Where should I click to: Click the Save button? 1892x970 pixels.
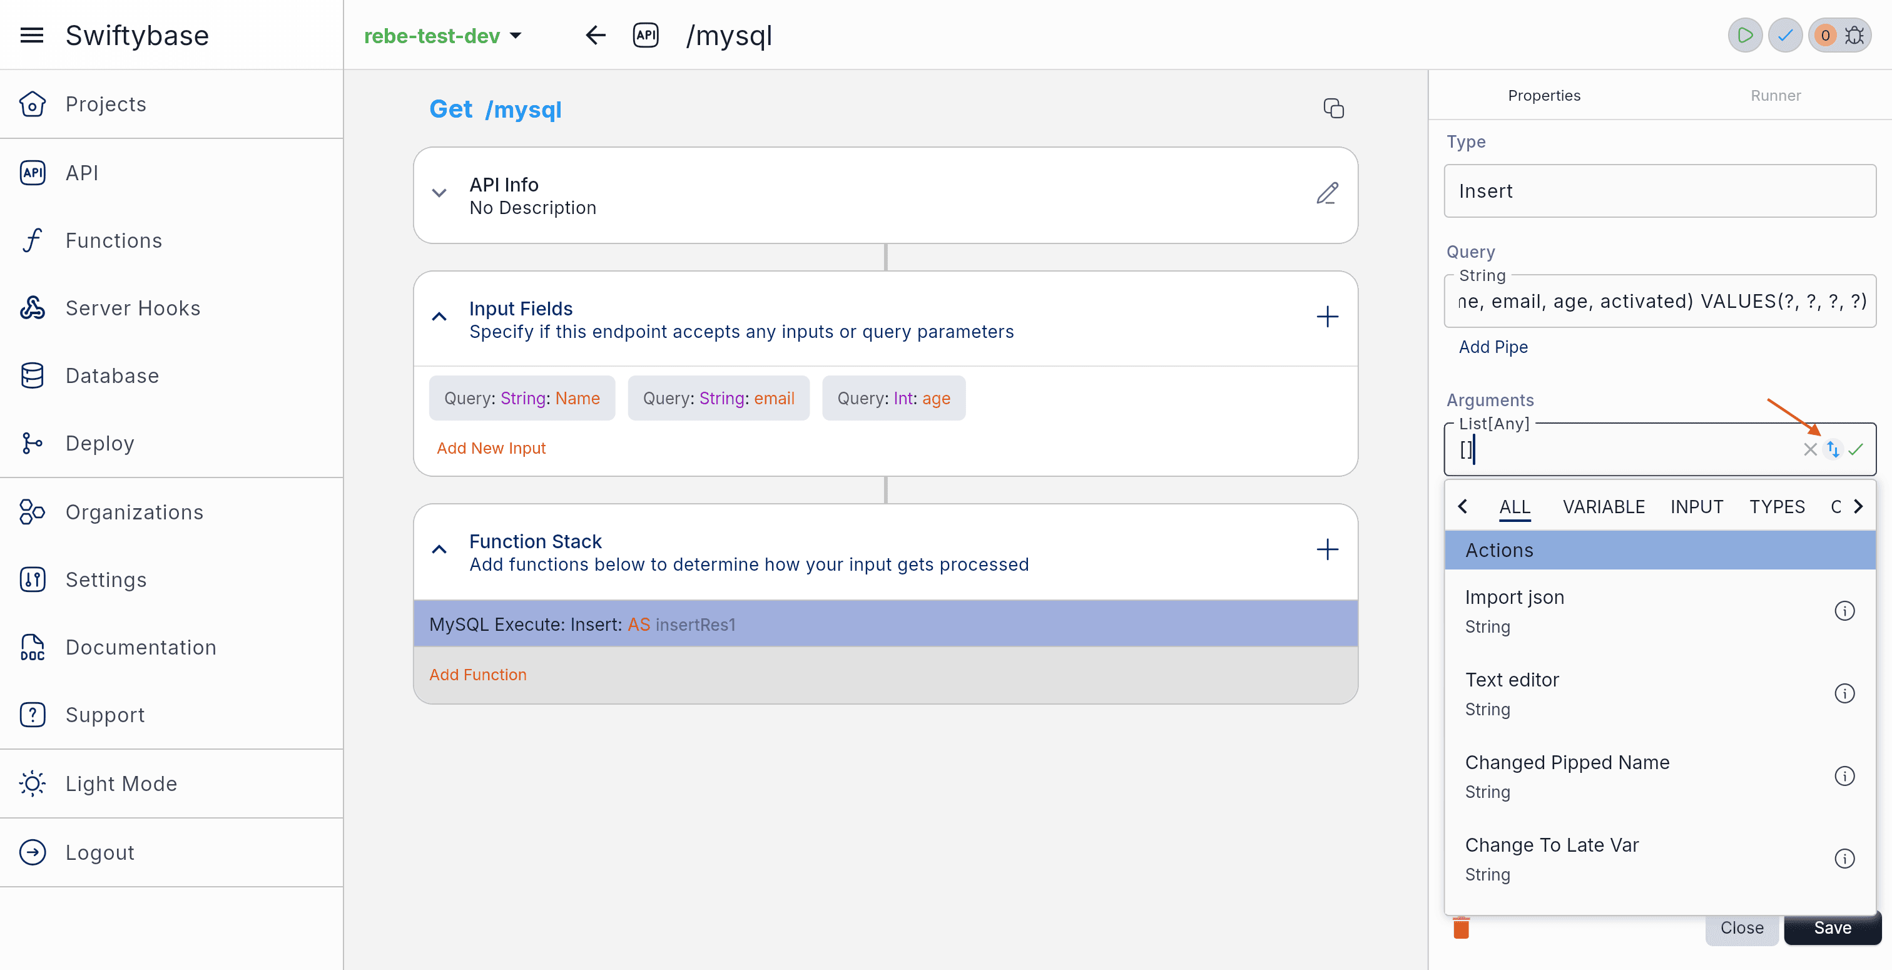1832,928
